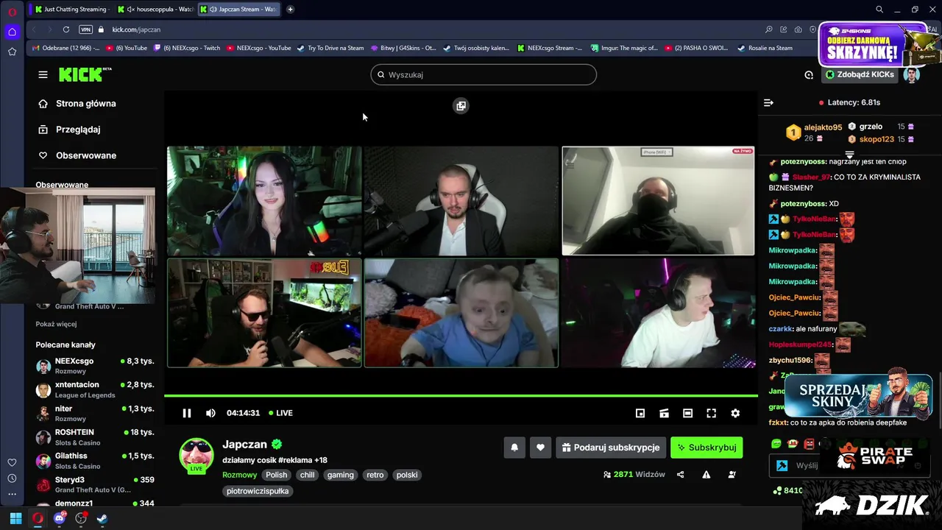
Task: Open recommended channel Gilathiss
Action: pyautogui.click(x=95, y=461)
